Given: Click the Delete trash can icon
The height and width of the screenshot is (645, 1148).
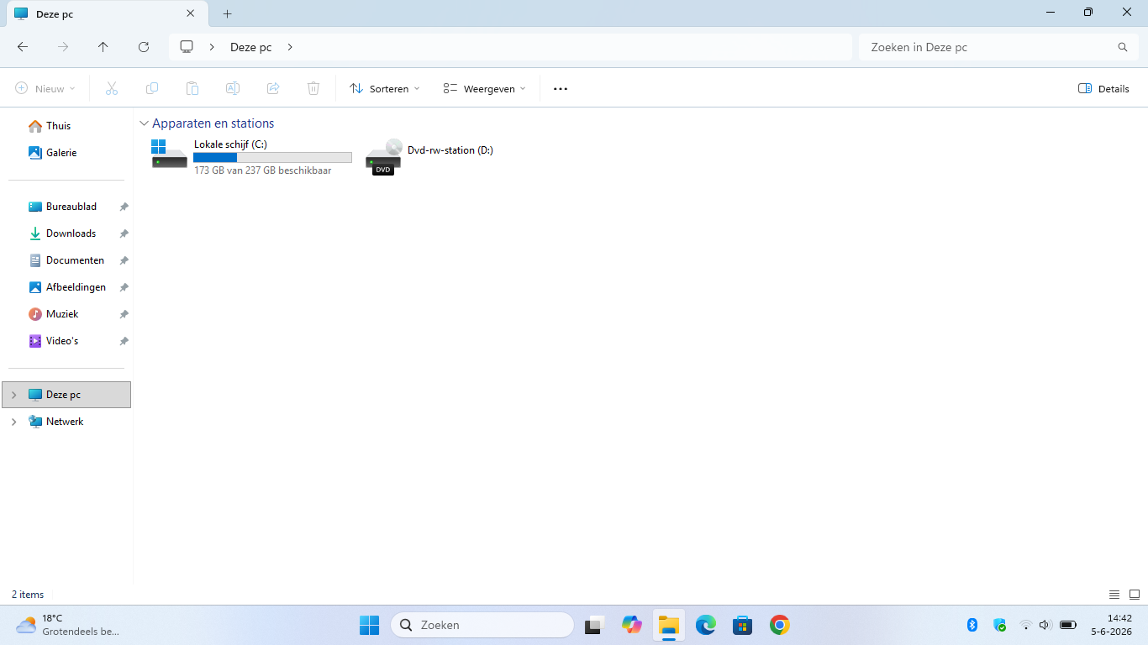Looking at the screenshot, I should (x=313, y=88).
